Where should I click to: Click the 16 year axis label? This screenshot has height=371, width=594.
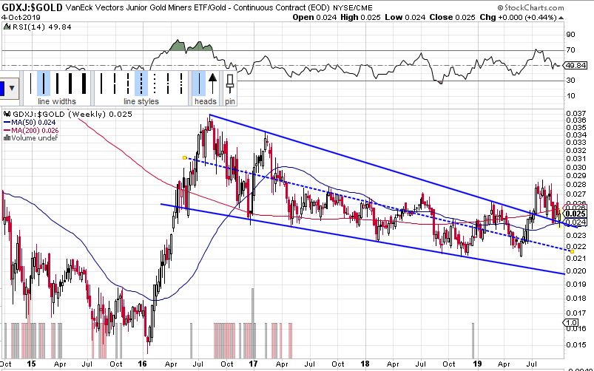(142, 364)
